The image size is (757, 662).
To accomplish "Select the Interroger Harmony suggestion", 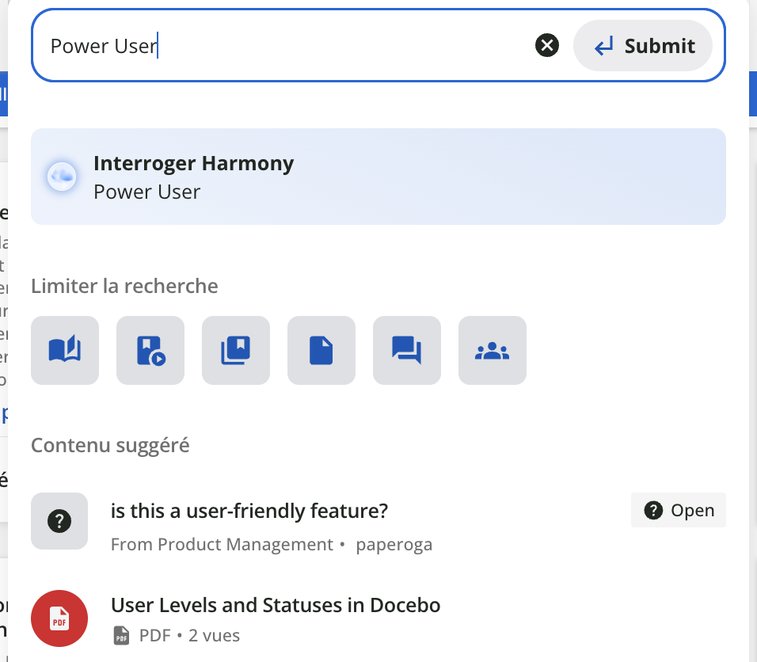I will click(x=378, y=177).
